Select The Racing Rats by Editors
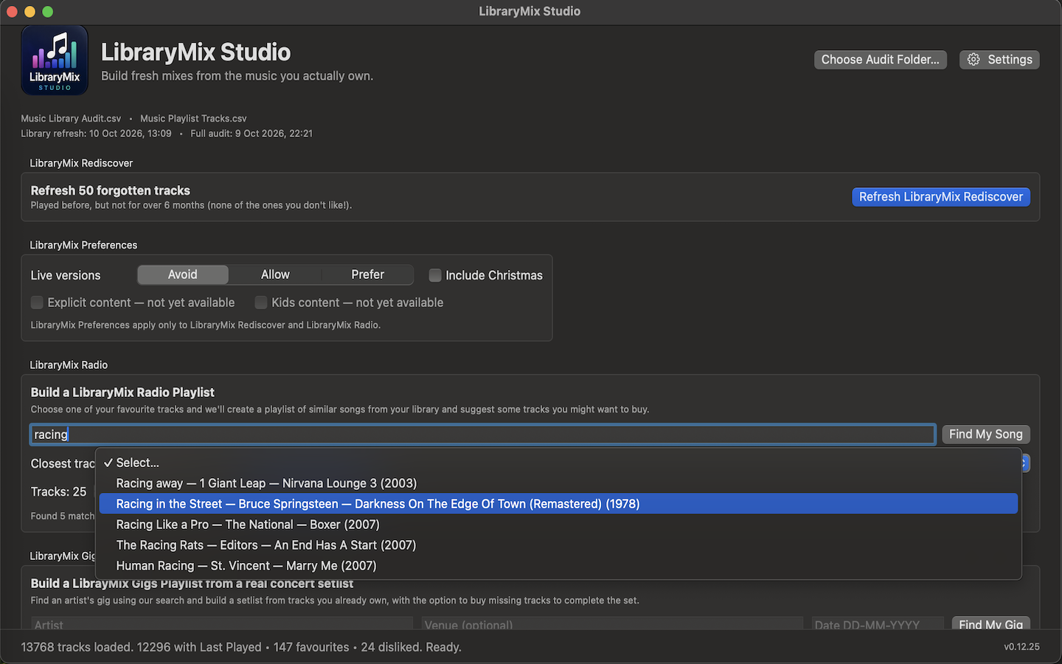Viewport: 1062px width, 664px height. (558, 545)
